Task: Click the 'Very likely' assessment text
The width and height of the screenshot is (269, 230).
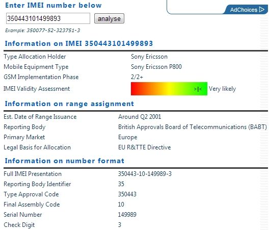Action: pyautogui.click(x=222, y=89)
